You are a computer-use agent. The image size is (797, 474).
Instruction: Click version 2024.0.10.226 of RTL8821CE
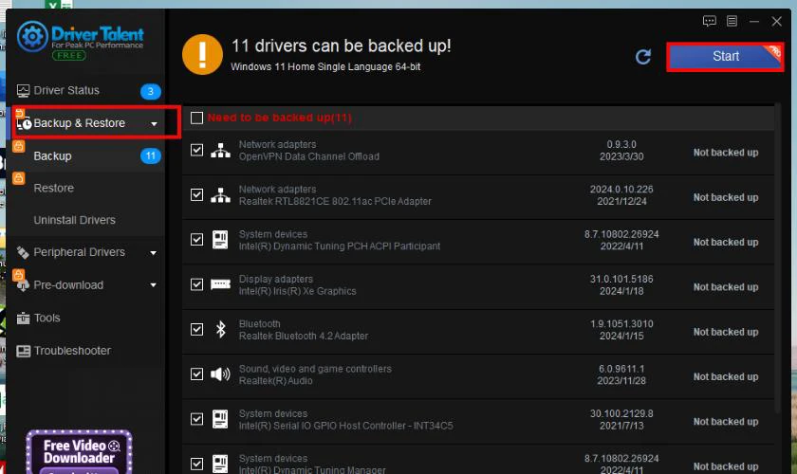[x=621, y=189]
